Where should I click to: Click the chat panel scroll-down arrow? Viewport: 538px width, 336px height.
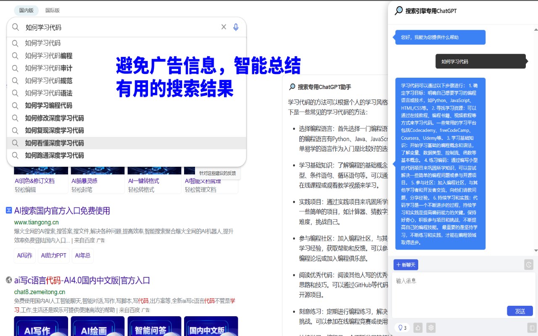[x=535, y=250]
